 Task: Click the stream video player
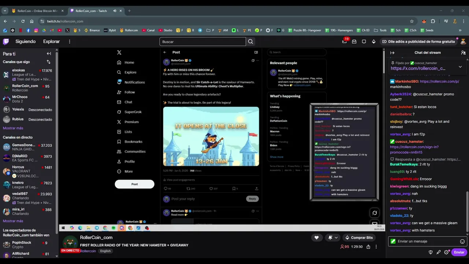tap(221, 140)
